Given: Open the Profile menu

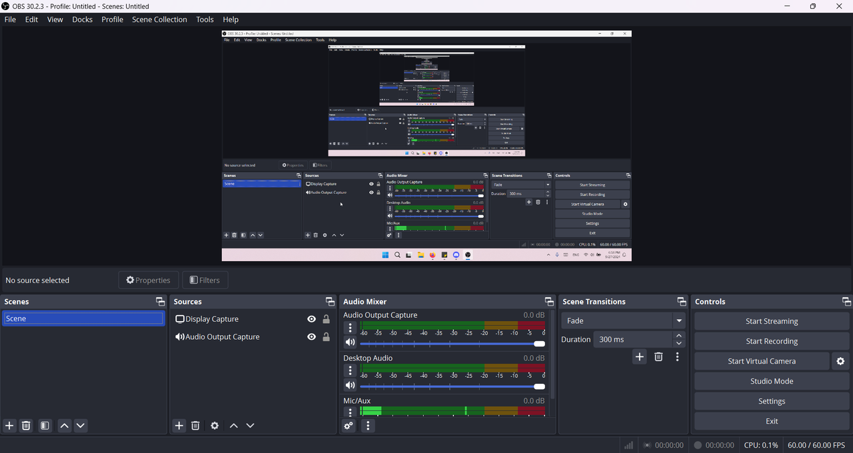Looking at the screenshot, I should (x=112, y=19).
